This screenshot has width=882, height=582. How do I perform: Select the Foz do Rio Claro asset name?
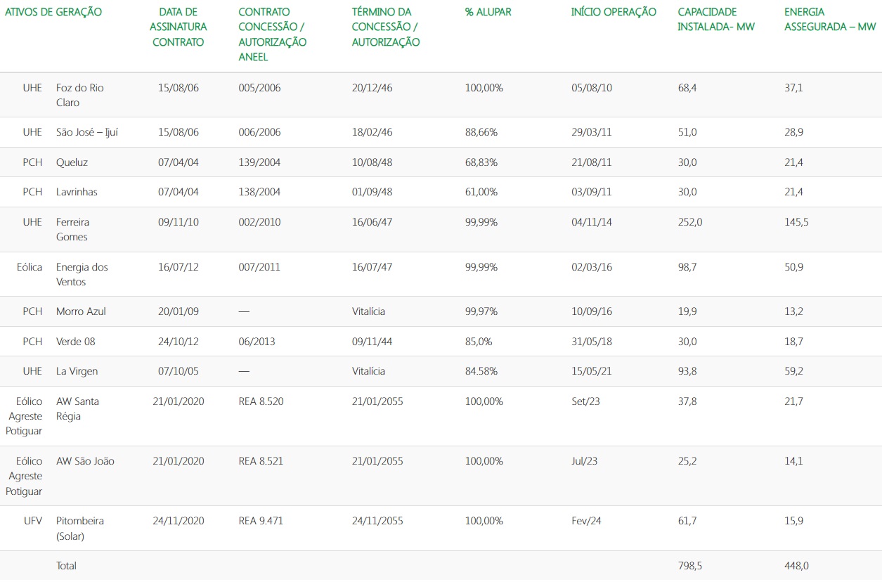point(79,95)
